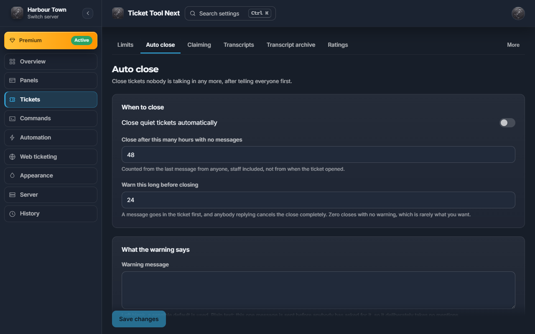Screen dimensions: 535x334
Task: Collapse the sidebar with chevron button
Action: (x=88, y=13)
